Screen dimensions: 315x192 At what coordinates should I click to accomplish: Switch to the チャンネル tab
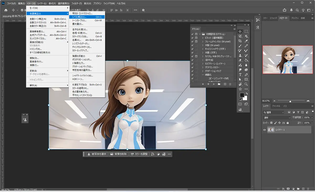point(276,106)
